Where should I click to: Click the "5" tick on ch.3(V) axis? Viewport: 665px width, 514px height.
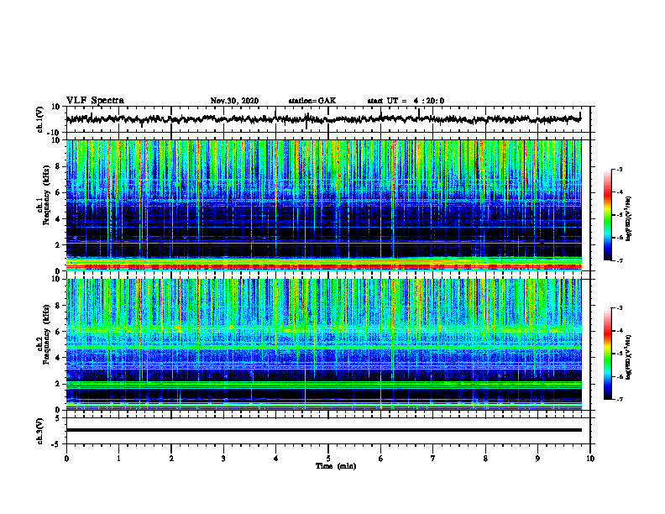pyautogui.click(x=58, y=418)
